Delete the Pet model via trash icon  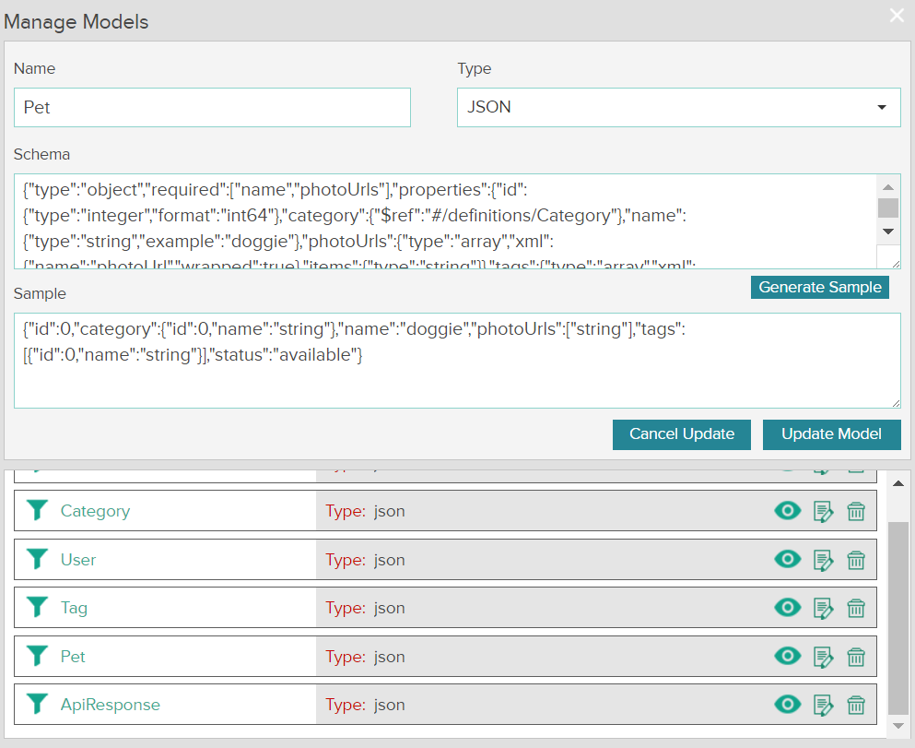click(856, 657)
